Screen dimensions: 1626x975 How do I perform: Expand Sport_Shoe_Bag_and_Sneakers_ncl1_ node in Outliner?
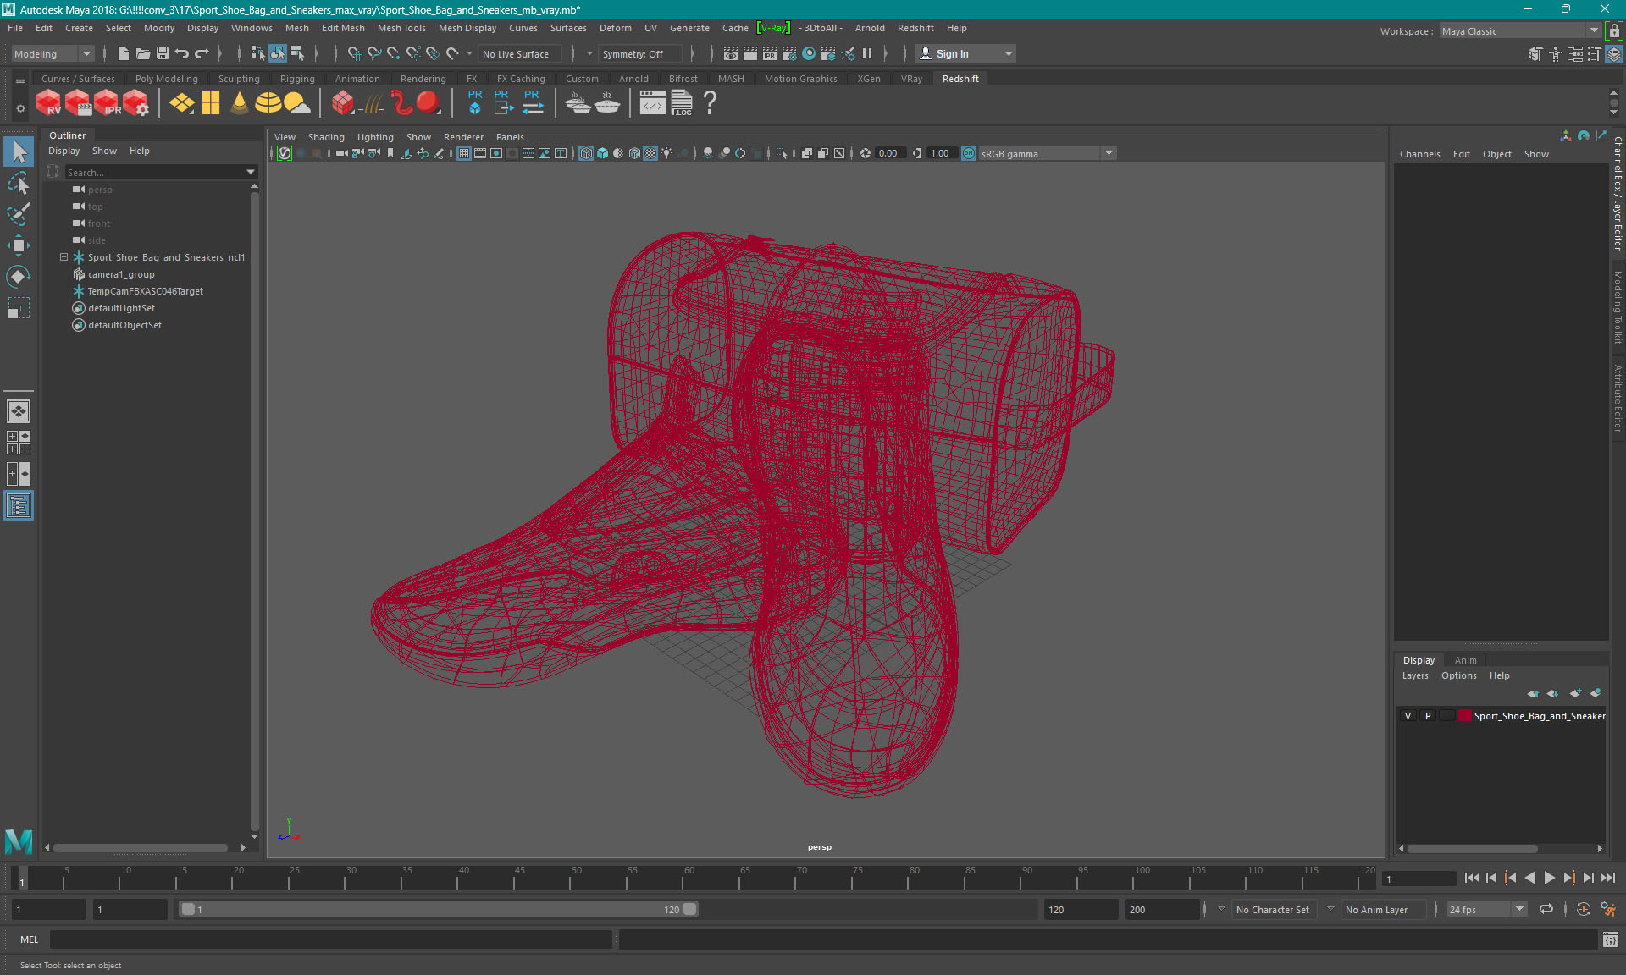tap(64, 257)
